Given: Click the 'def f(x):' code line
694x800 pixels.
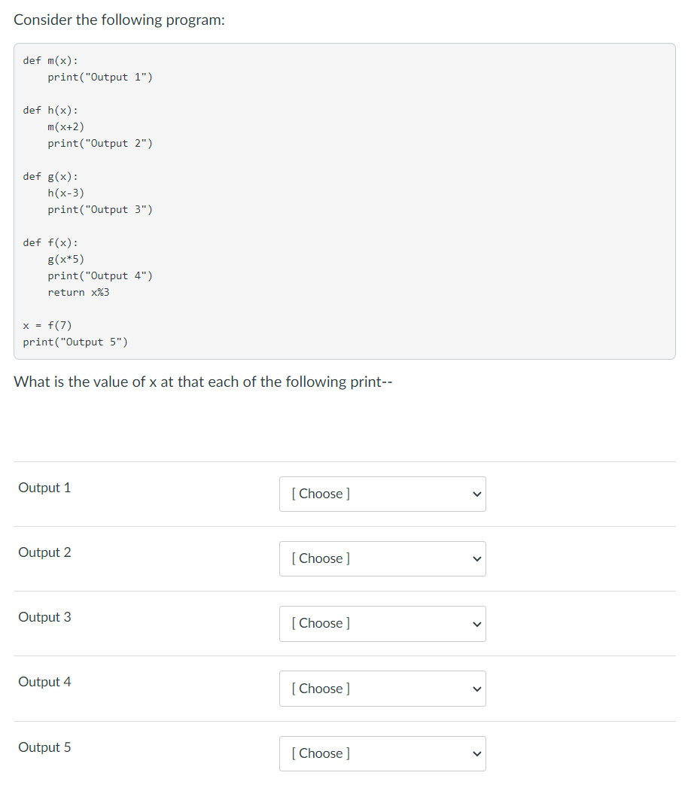Looking at the screenshot, I should pyautogui.click(x=50, y=243).
